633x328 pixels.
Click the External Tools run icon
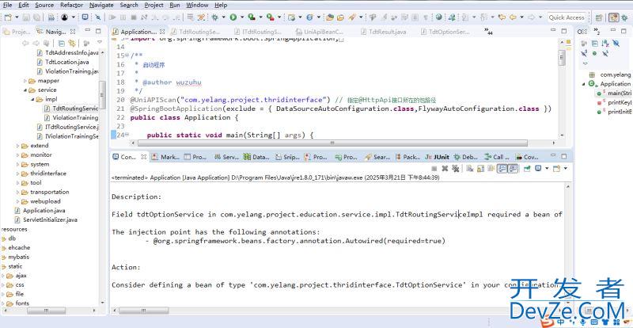click(x=269, y=17)
